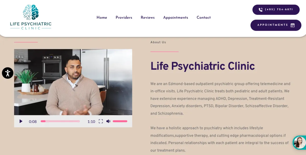The height and width of the screenshot is (155, 306).
Task: Click the Life Psychiatric Clinic brain logo
Action: 31,17
